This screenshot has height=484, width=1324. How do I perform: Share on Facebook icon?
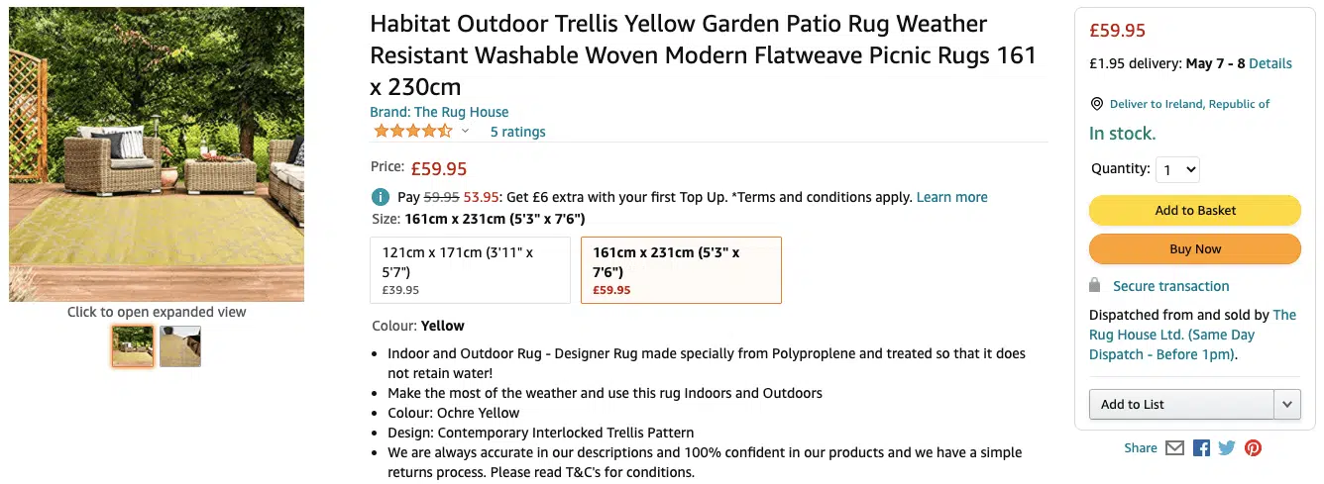1201,447
